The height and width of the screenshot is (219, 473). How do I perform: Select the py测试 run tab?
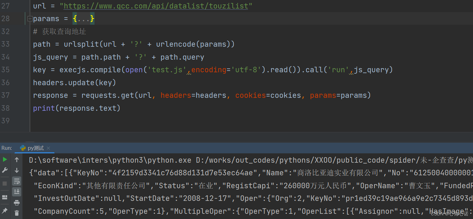pos(35,148)
